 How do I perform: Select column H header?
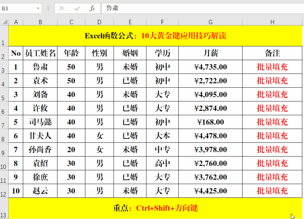click(x=272, y=22)
